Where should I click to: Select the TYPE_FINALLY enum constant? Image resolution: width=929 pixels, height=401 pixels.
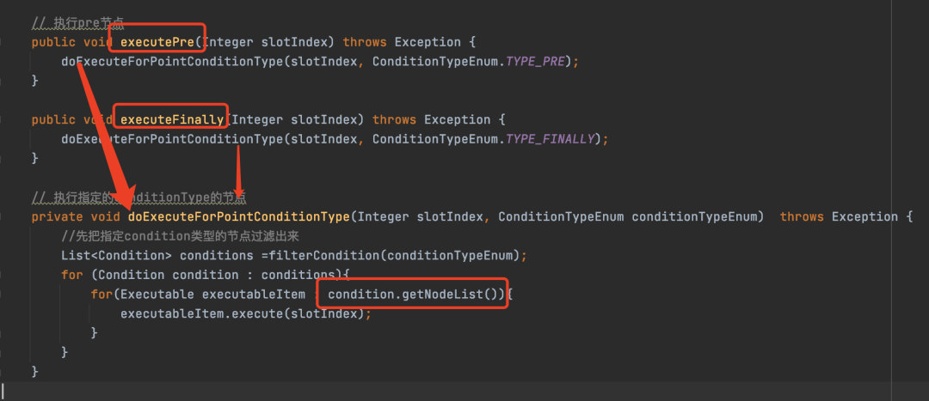coord(551,140)
